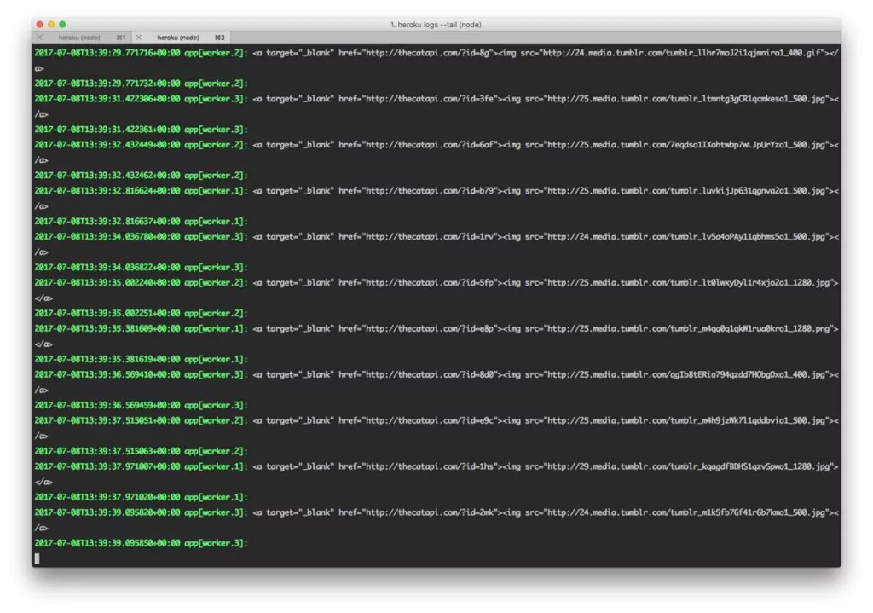Click timestamp 2017-07-08T13:39:32.816637+00:00
The width and height of the screenshot is (873, 613).
(x=107, y=221)
